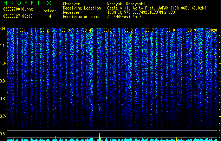Click the 0.8 kHz axis tick label

pyautogui.click(x=3, y=99)
